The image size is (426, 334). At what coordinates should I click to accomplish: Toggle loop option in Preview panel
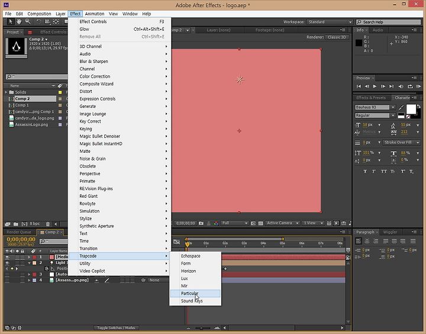pos(410,86)
